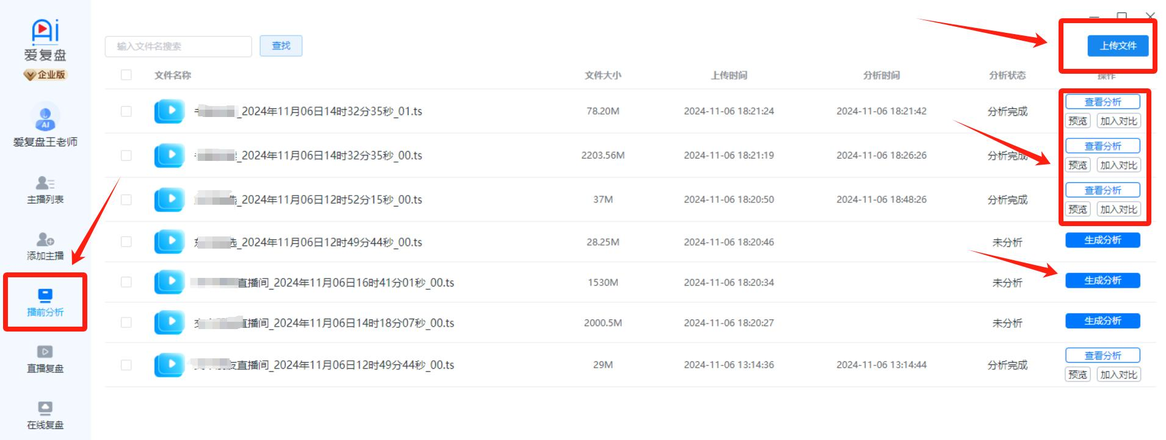Click the 爱复盘 logo icon at top

tap(45, 32)
